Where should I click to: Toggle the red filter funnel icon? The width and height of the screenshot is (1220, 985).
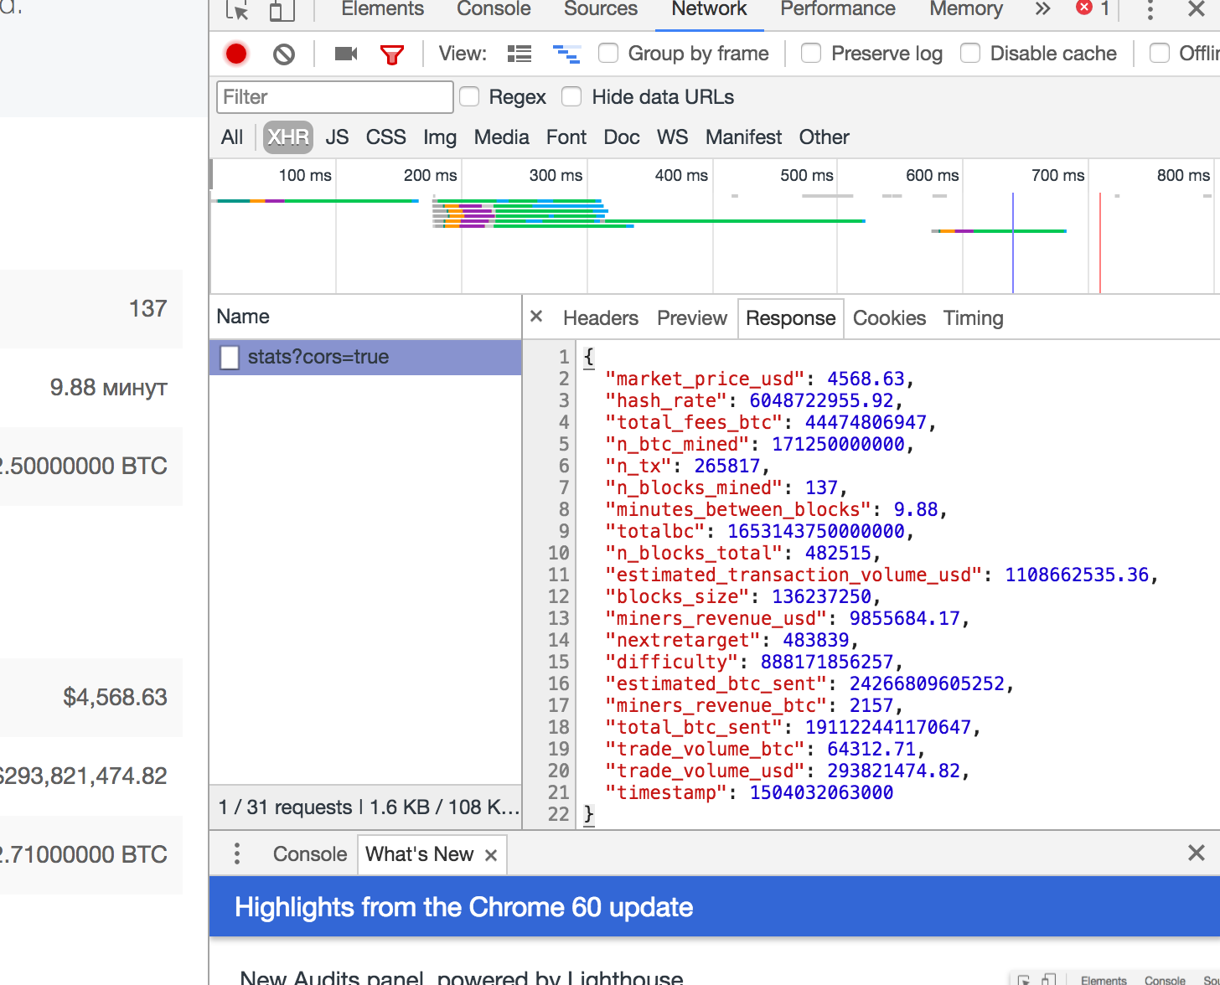[392, 55]
